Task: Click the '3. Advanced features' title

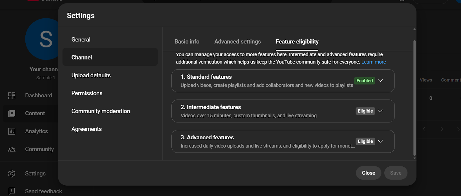Action: pyautogui.click(x=207, y=137)
